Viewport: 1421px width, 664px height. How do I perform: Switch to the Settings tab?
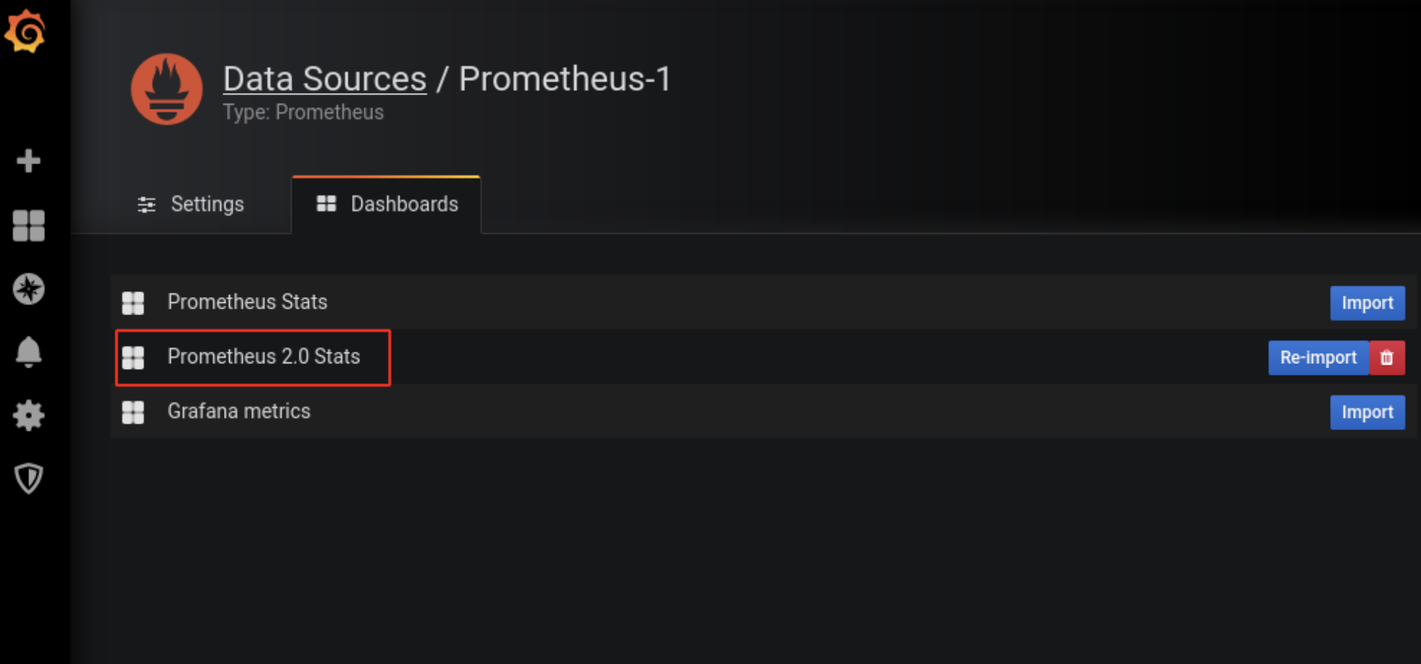coord(191,204)
